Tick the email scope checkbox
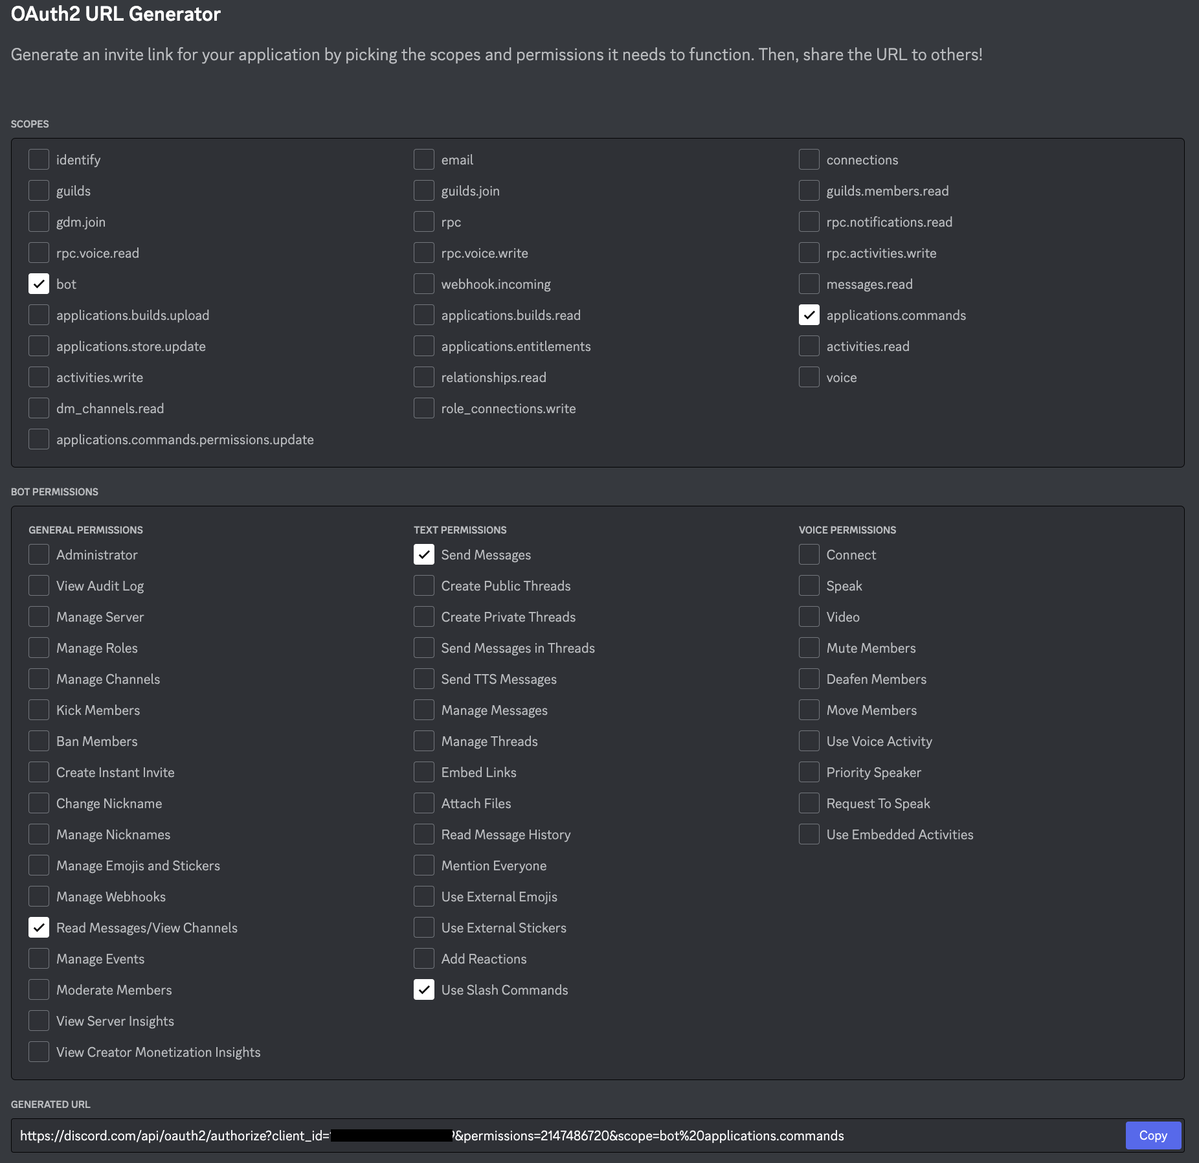 point(424,160)
